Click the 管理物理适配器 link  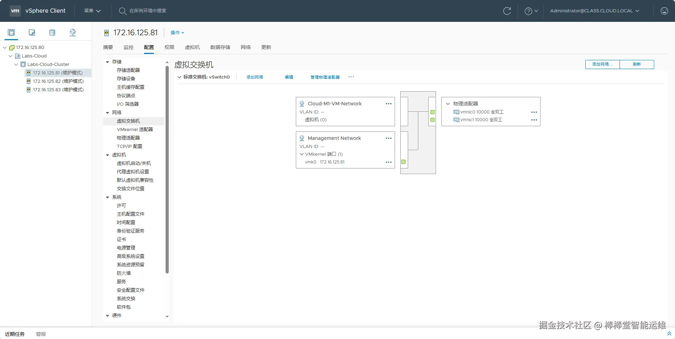coord(325,77)
